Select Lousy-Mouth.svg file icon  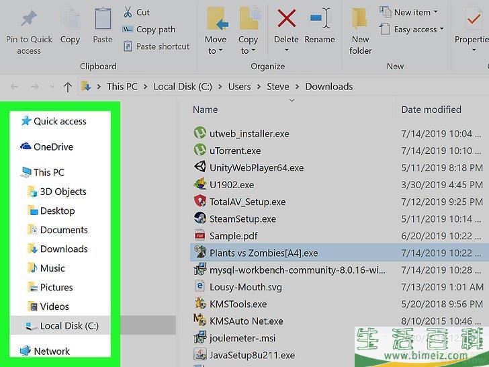pyautogui.click(x=199, y=286)
